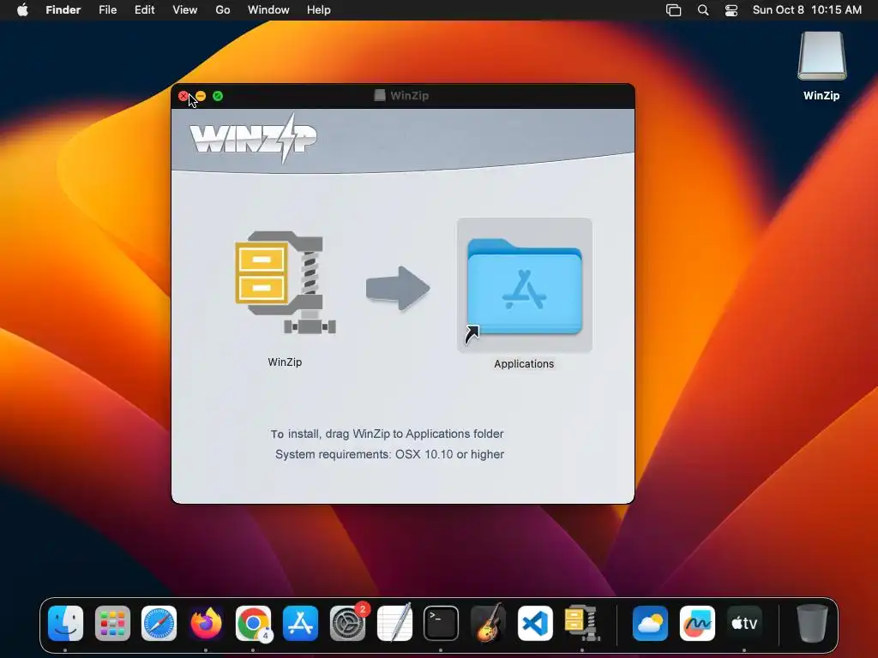Open the Trash in the dock
Viewport: 878px width, 658px height.
(x=813, y=623)
